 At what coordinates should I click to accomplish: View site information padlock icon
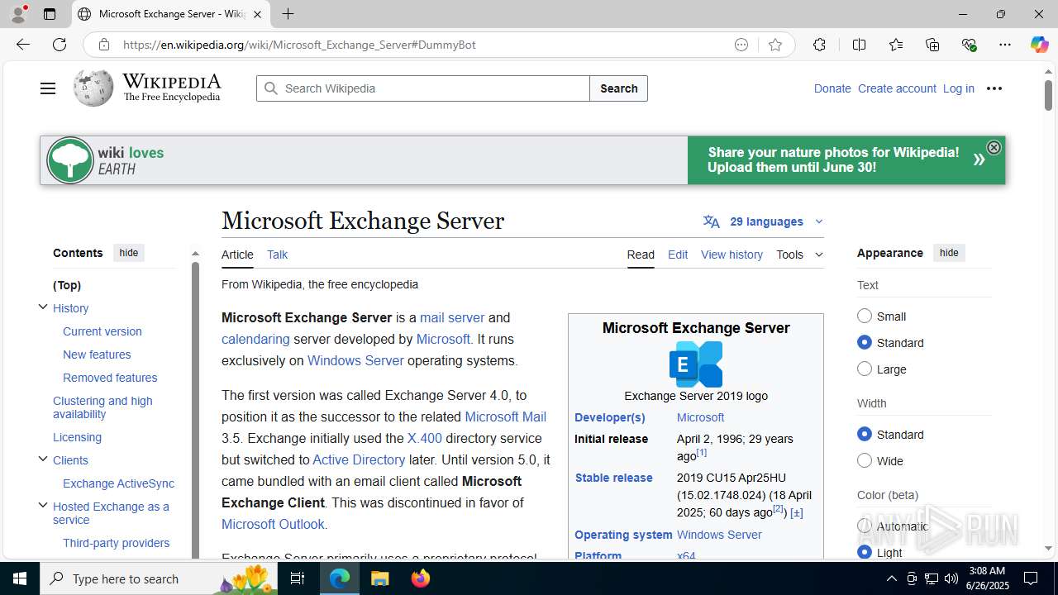coord(104,45)
